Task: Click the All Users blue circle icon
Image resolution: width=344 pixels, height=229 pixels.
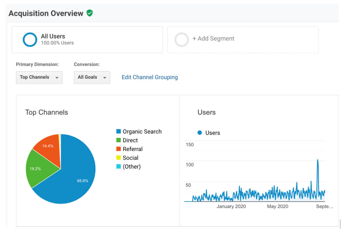Action: [30, 39]
